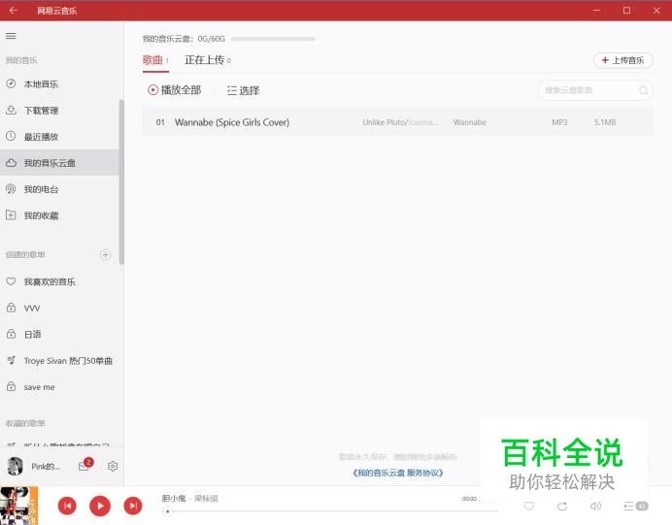Click the next track button
672x525 pixels.
(x=133, y=506)
